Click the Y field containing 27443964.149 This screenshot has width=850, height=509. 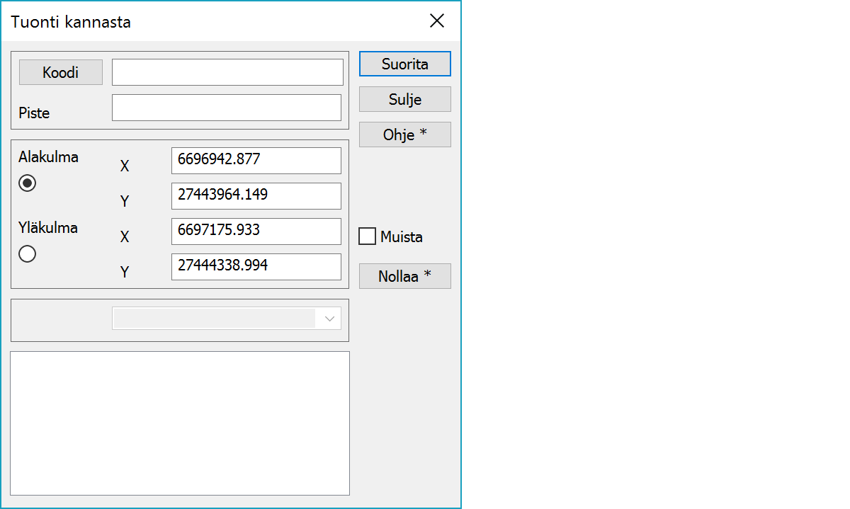pos(256,196)
